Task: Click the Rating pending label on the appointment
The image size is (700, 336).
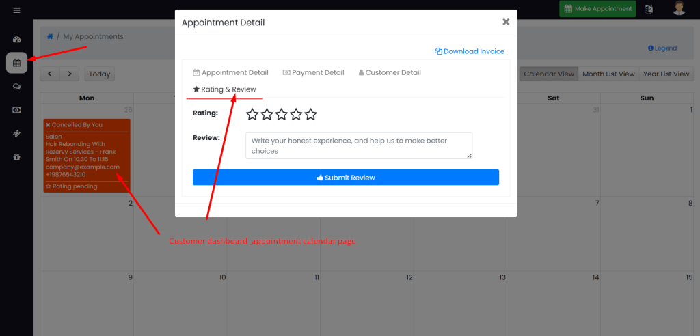Action: tap(71, 186)
